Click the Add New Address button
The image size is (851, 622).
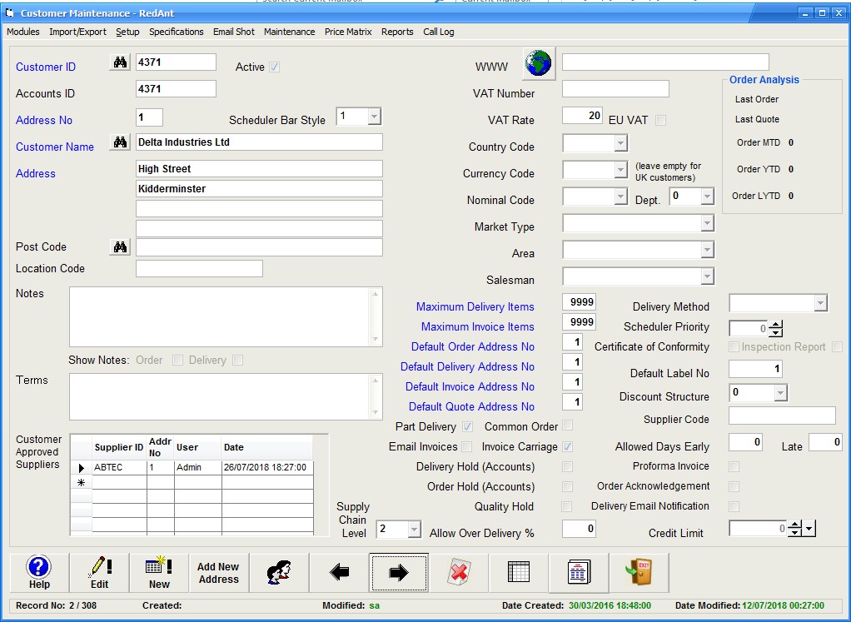tap(219, 573)
